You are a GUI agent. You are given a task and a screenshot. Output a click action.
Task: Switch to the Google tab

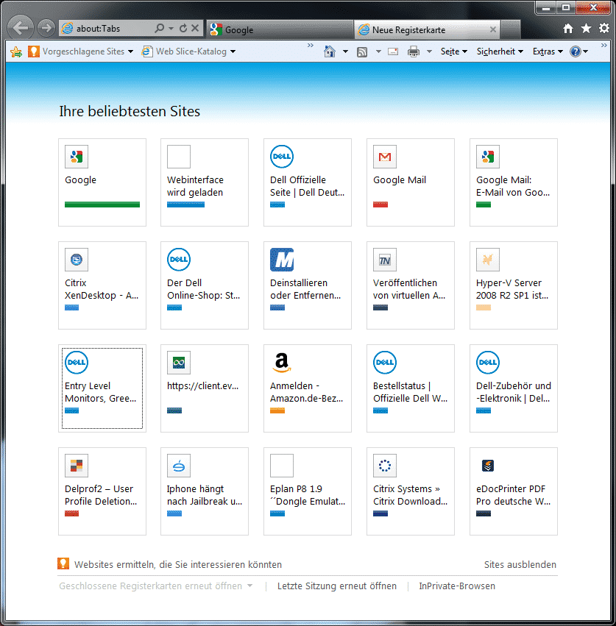pyautogui.click(x=280, y=29)
